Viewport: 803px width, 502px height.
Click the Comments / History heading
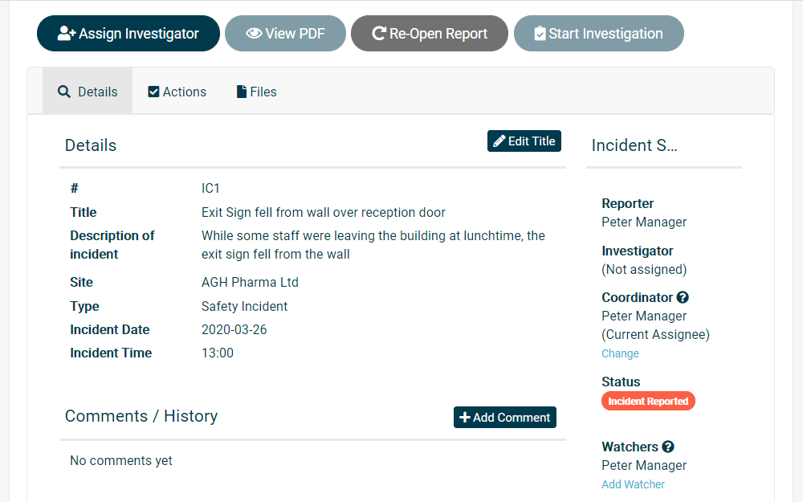pyautogui.click(x=141, y=416)
